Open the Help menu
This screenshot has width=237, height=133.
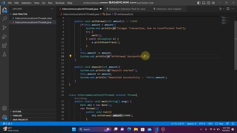(x=70, y=3)
